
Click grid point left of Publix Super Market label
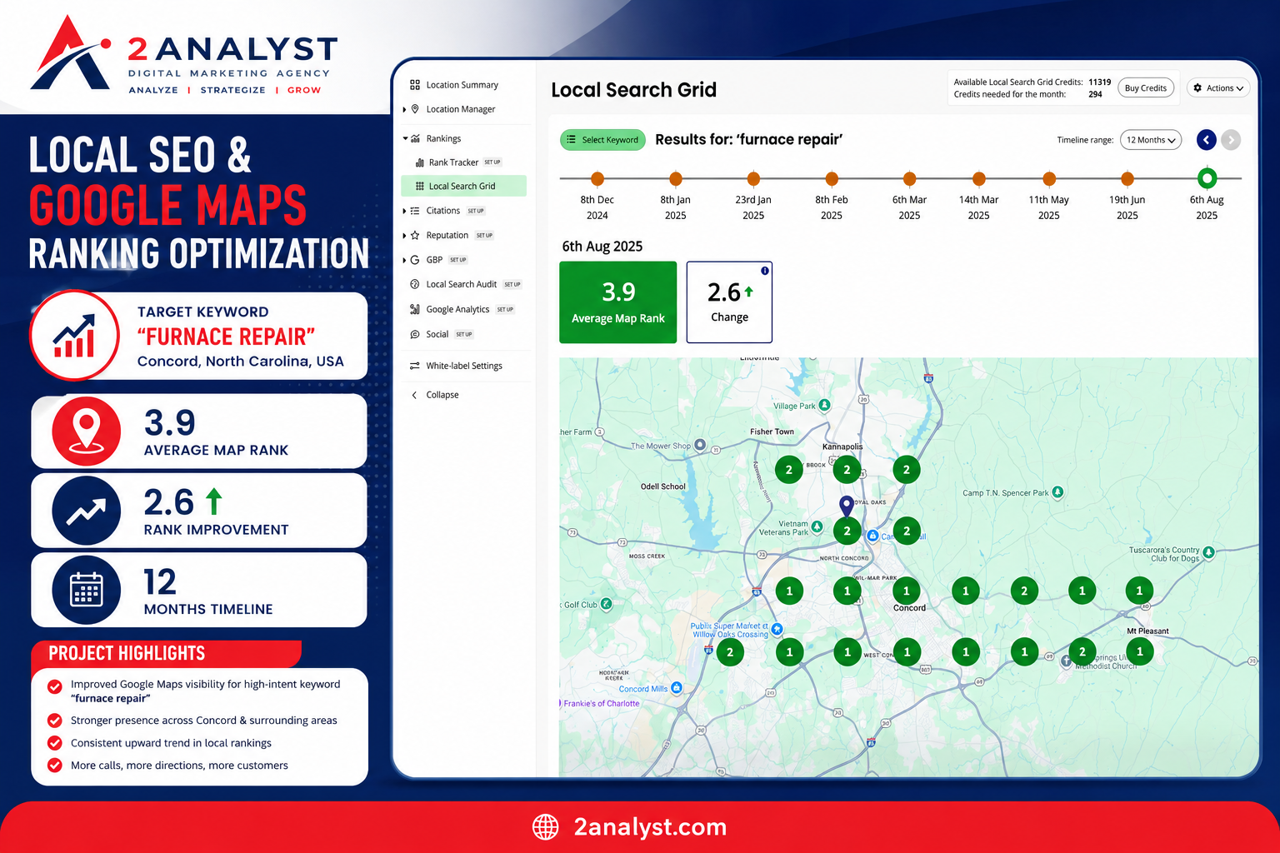(x=730, y=651)
